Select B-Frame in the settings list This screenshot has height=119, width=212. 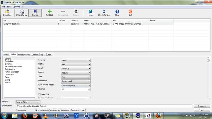tap(8, 64)
